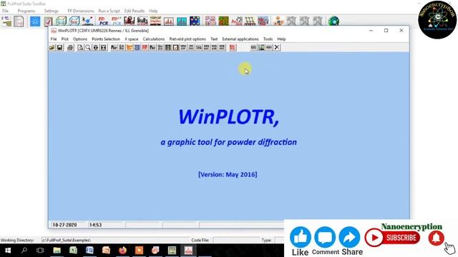Open Run a Script menu

pyautogui.click(x=109, y=11)
